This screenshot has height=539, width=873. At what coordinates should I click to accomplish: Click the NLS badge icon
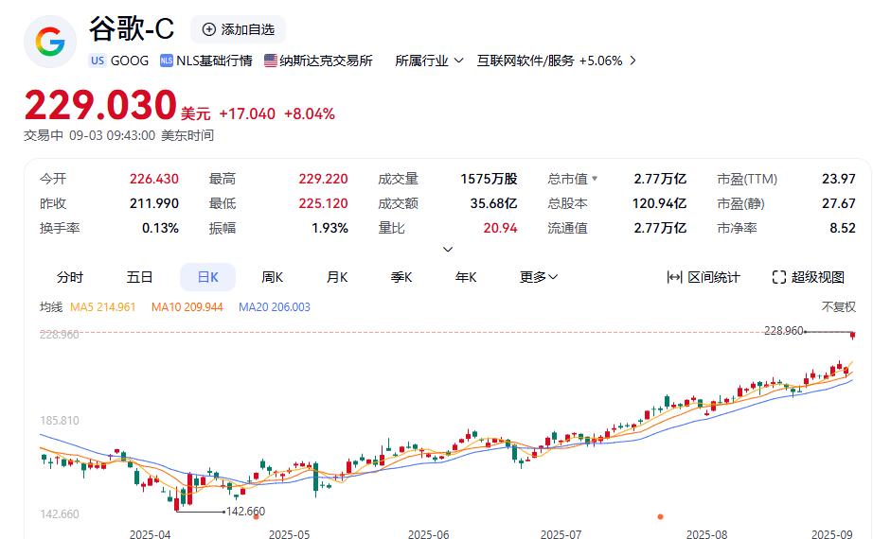(166, 61)
